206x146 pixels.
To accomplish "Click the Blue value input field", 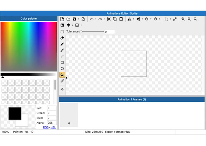I will point(52,118).
